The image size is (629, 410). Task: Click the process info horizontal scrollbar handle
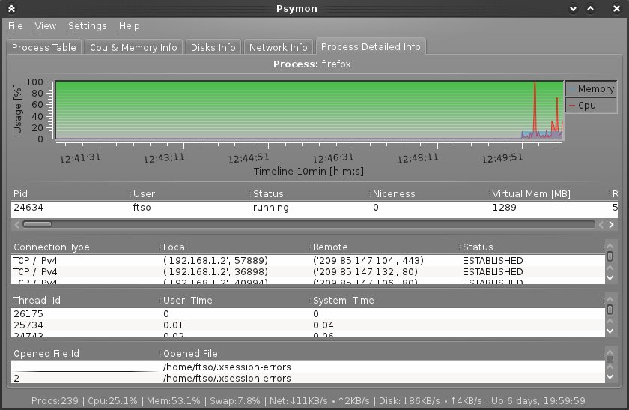(37, 224)
